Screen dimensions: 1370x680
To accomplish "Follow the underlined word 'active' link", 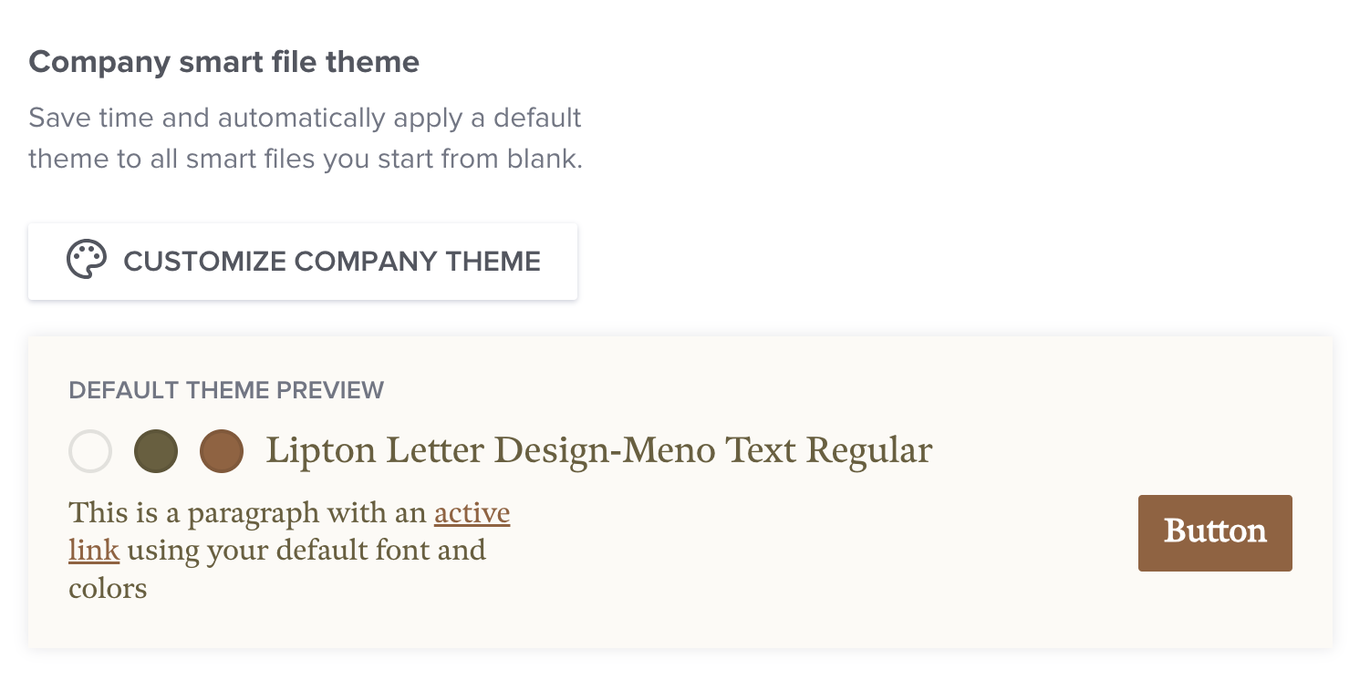I will point(472,513).
